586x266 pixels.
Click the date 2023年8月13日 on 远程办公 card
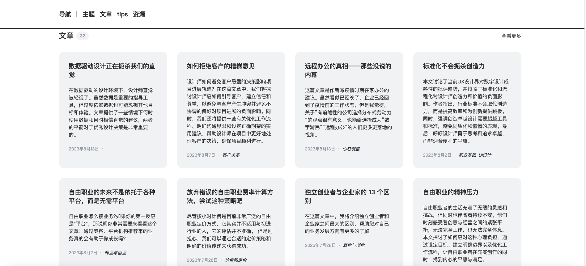point(320,149)
